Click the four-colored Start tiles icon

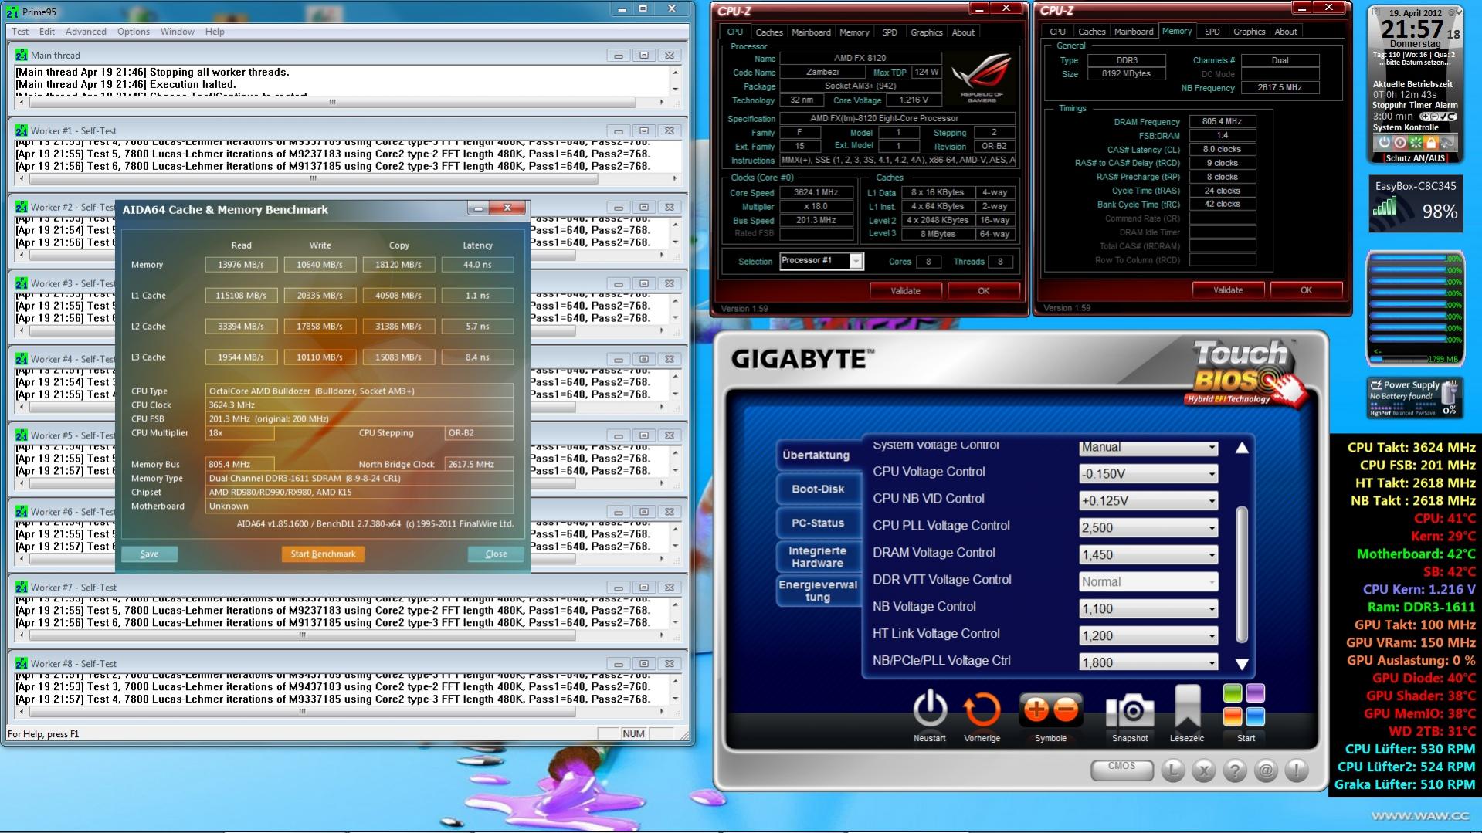pos(1244,705)
